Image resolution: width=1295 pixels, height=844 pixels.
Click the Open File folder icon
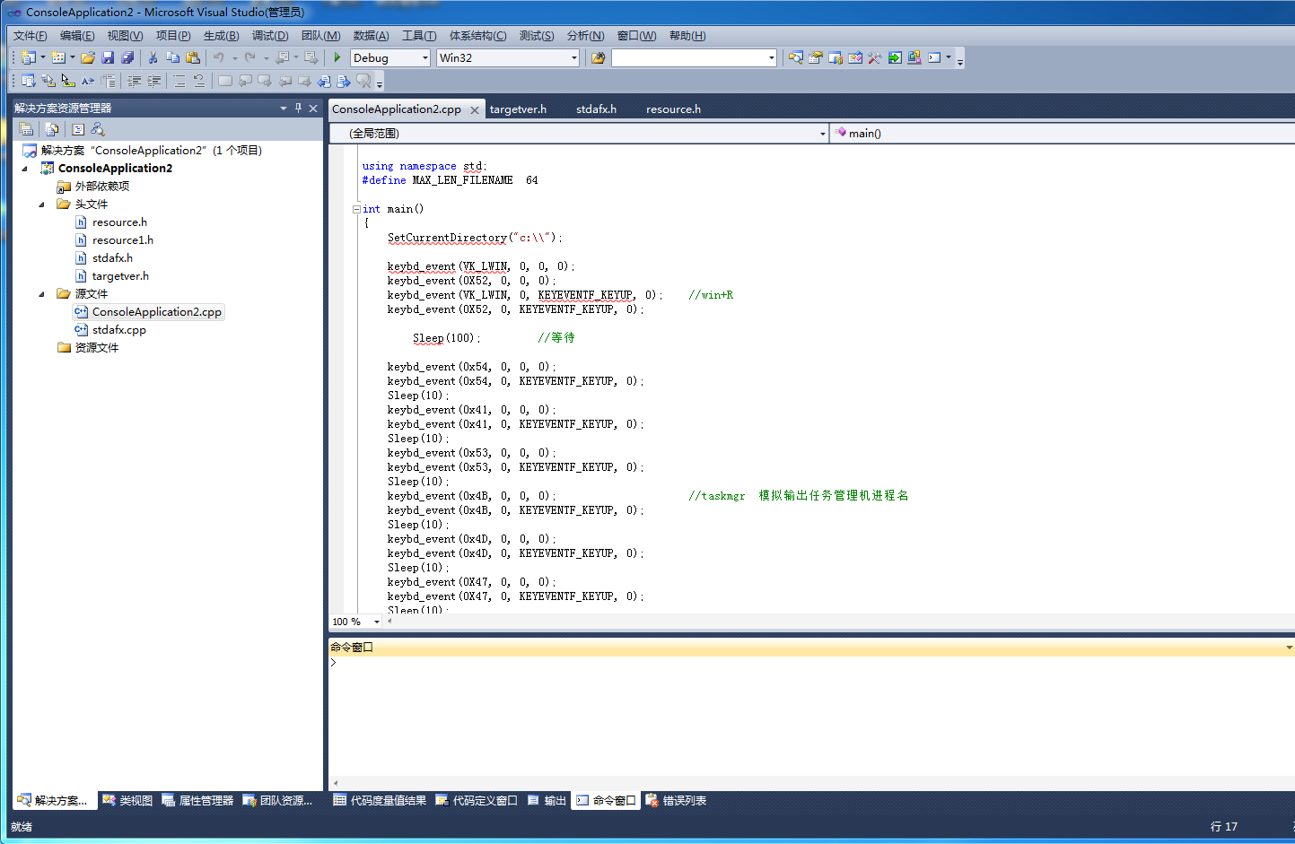[x=88, y=57]
